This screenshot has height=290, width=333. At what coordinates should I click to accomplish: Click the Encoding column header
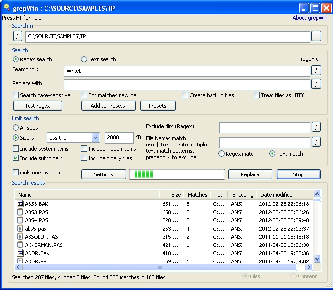(242, 195)
